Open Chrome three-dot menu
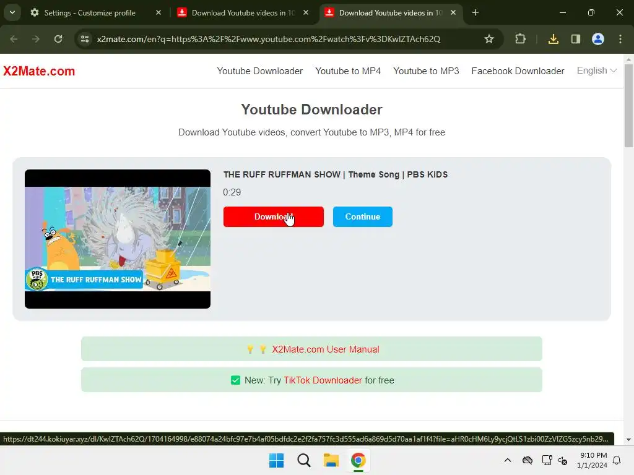 (620, 39)
